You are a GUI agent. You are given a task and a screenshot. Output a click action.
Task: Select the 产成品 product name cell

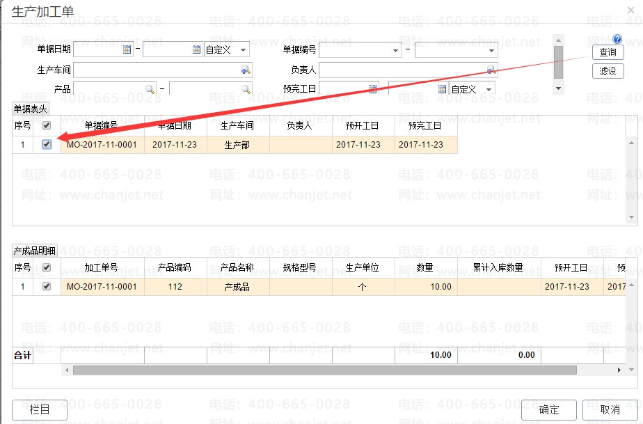[x=238, y=287]
